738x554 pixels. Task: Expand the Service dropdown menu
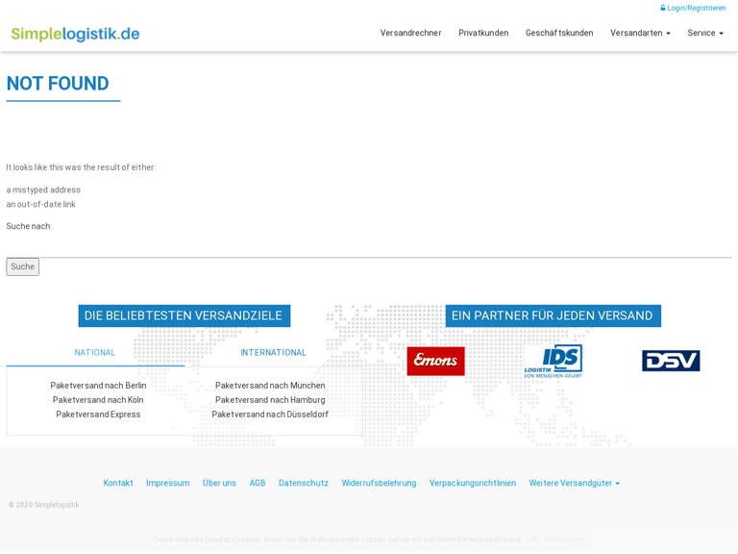point(705,33)
